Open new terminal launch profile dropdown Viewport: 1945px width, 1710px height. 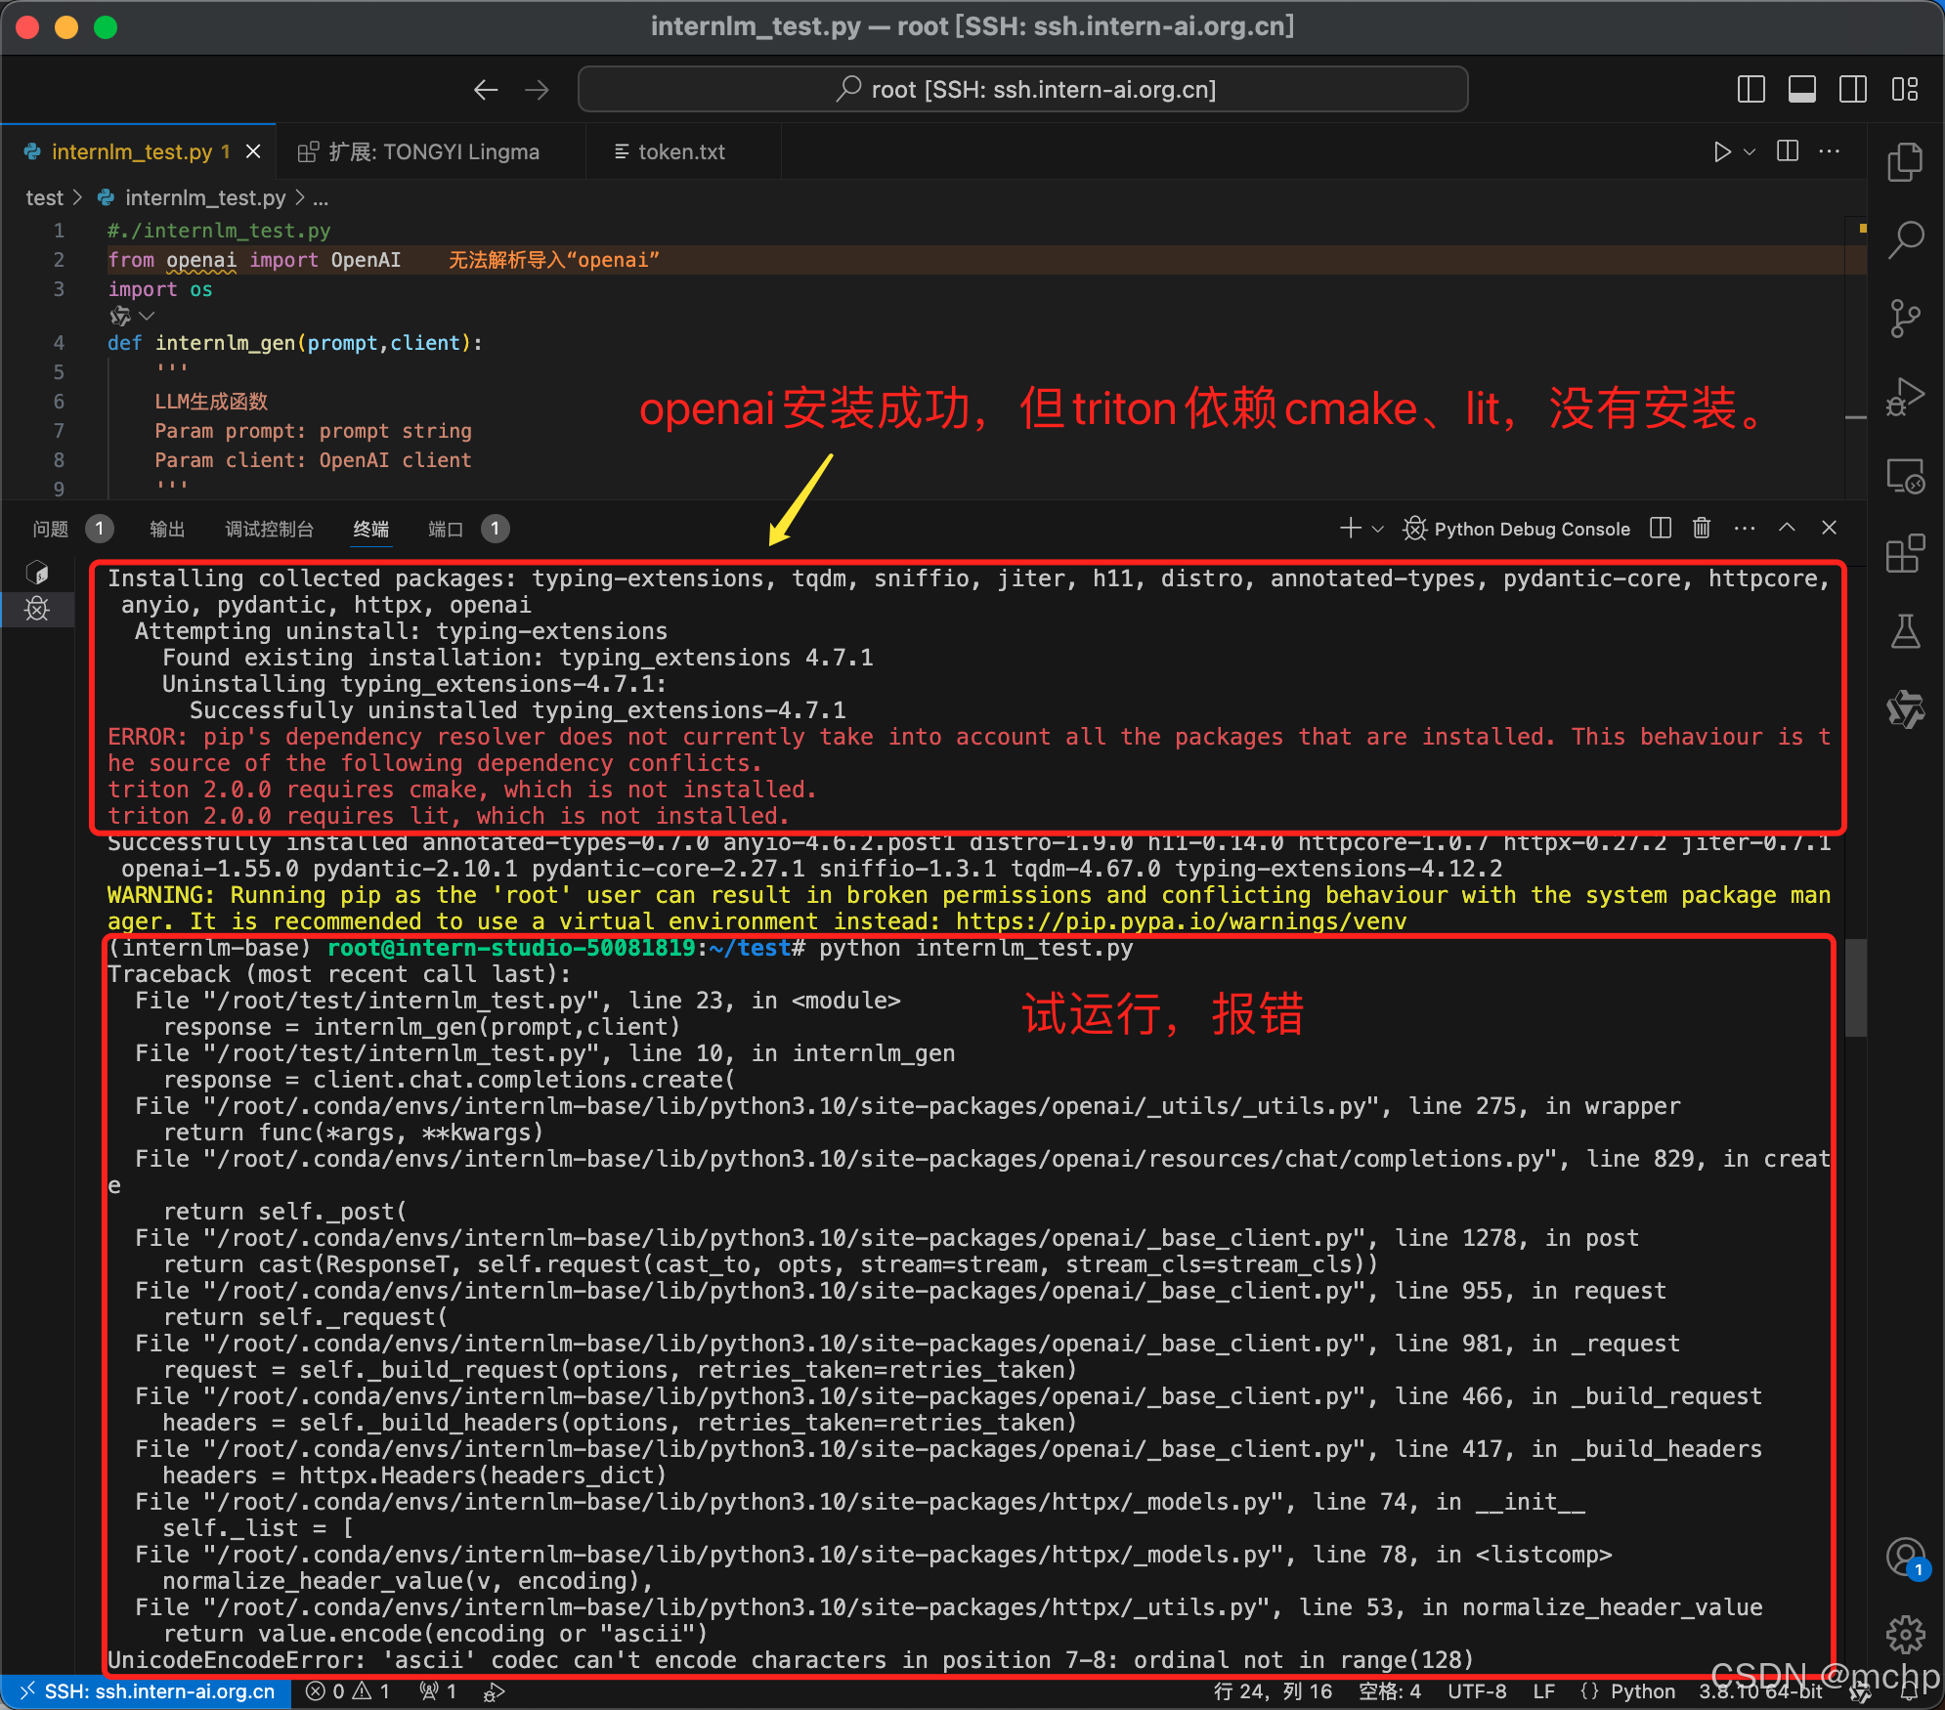pos(1378,530)
